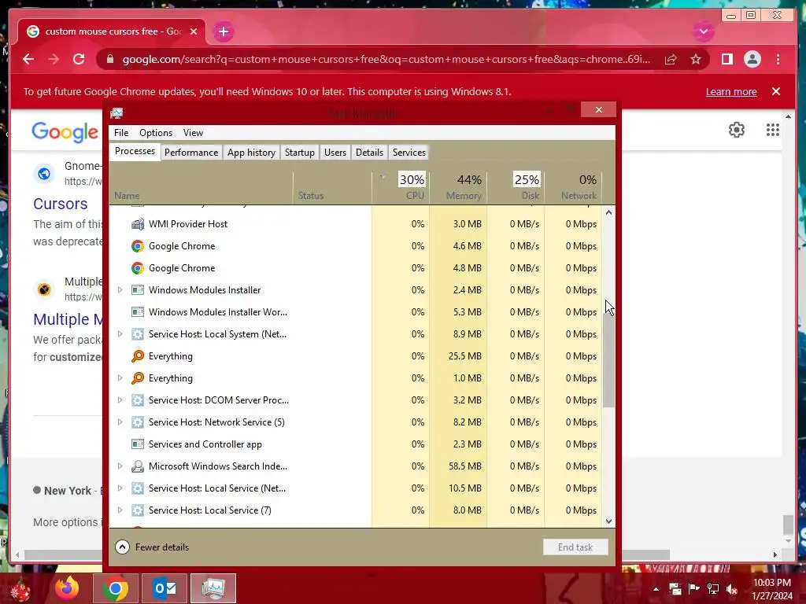Click the muted volume tray icon

(x=732, y=589)
